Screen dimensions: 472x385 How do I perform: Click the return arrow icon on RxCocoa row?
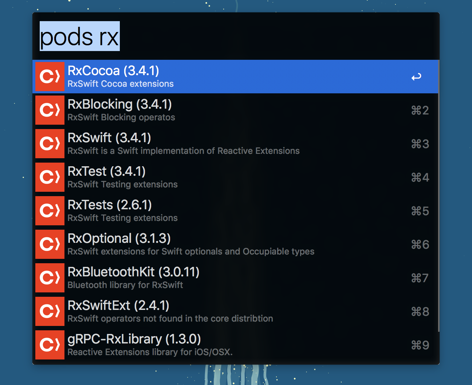pos(416,77)
